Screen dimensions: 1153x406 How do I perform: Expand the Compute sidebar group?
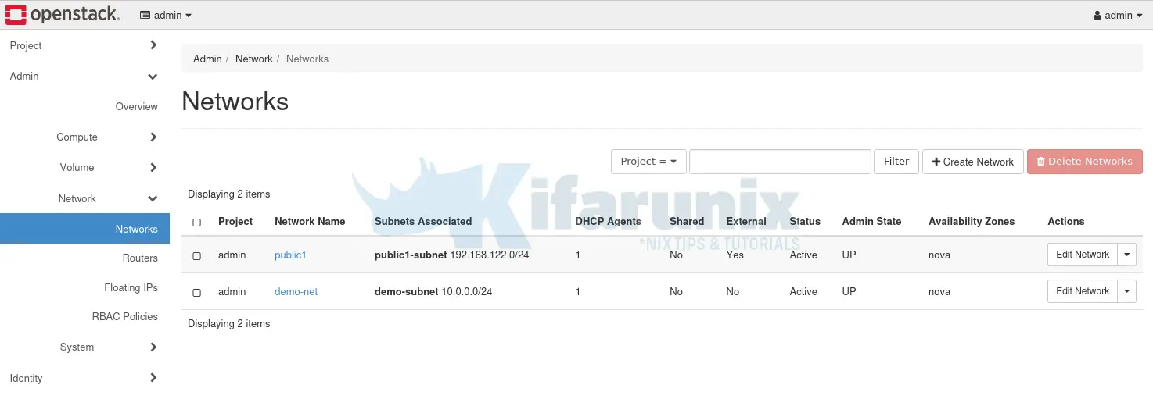pyautogui.click(x=107, y=137)
